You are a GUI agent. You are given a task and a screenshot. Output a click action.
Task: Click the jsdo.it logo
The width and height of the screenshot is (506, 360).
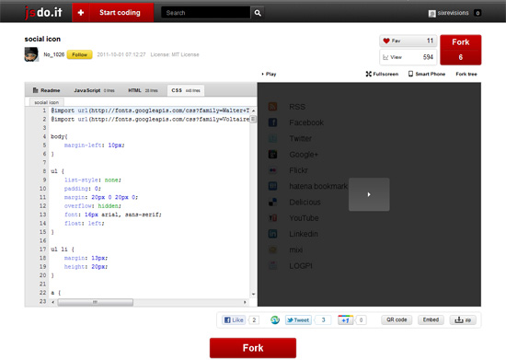click(43, 13)
